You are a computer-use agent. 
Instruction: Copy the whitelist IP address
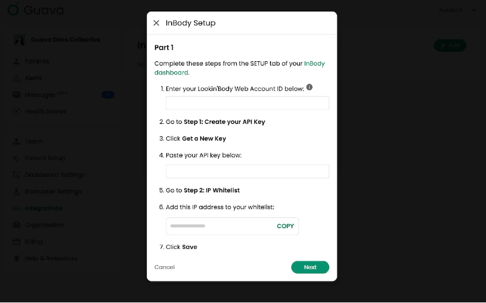coord(285,226)
